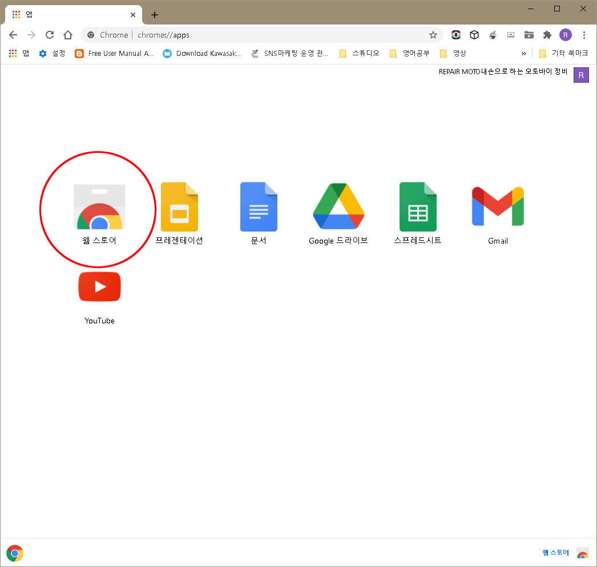Click the rocket-like extension icon in toolbar
597x567 pixels.
point(493,35)
